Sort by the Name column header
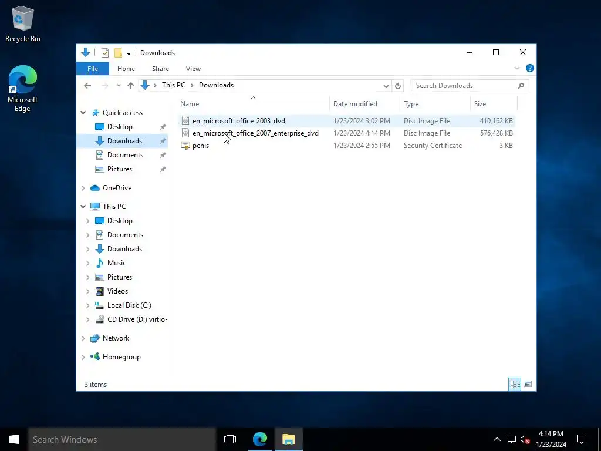 click(x=253, y=104)
